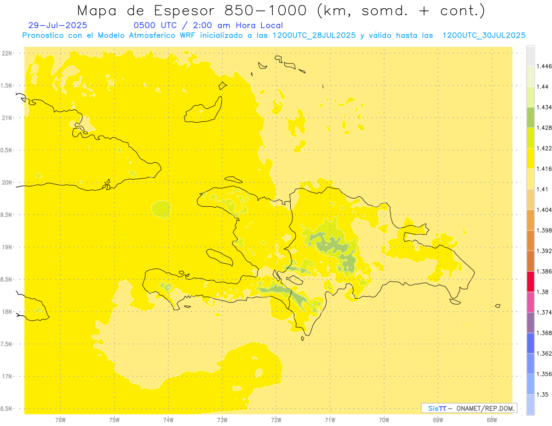The width and height of the screenshot is (552, 426).
Task: Click the green legend swatch between 1.428 and 1.434
Action: (530, 117)
